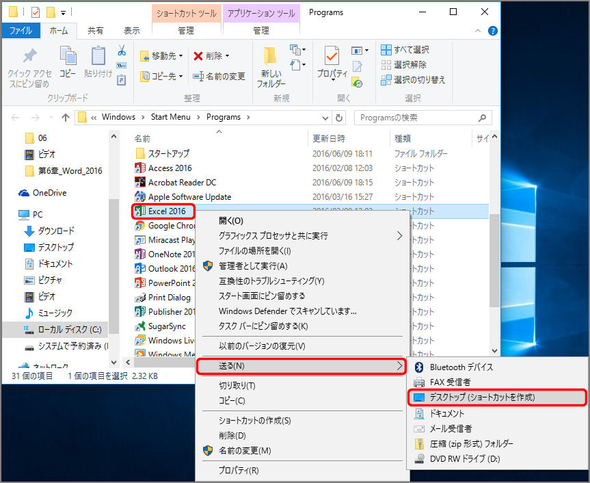Click the Programs breadcrumb segment
The image size is (590, 483).
coord(223,117)
